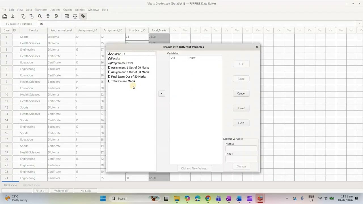Click the Output Variable Label field
The width and height of the screenshot is (363, 204).
click(241, 159)
